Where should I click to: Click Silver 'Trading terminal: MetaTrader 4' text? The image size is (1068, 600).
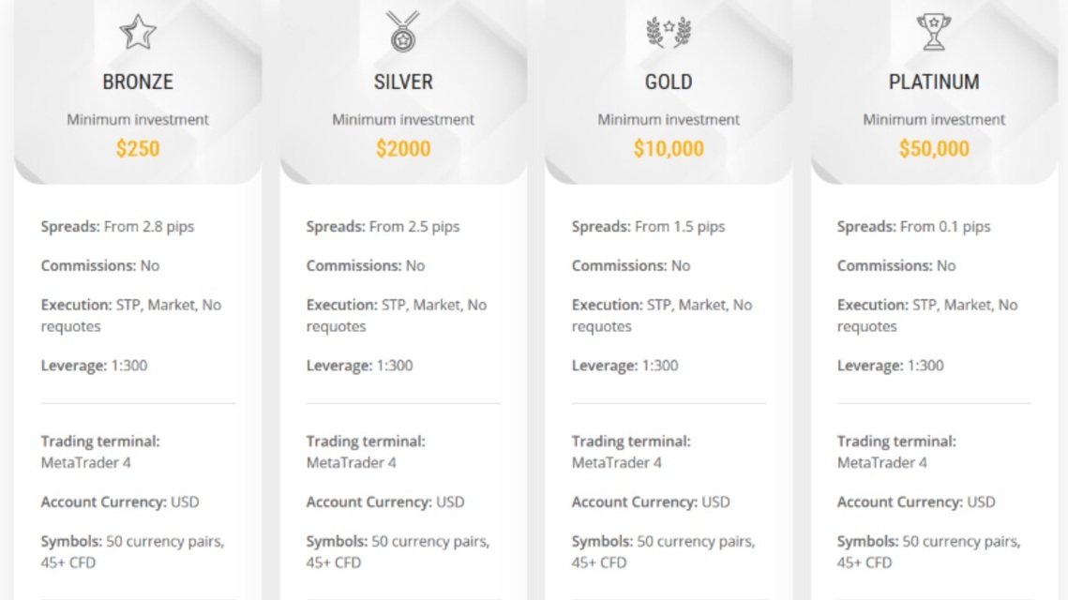coord(366,452)
